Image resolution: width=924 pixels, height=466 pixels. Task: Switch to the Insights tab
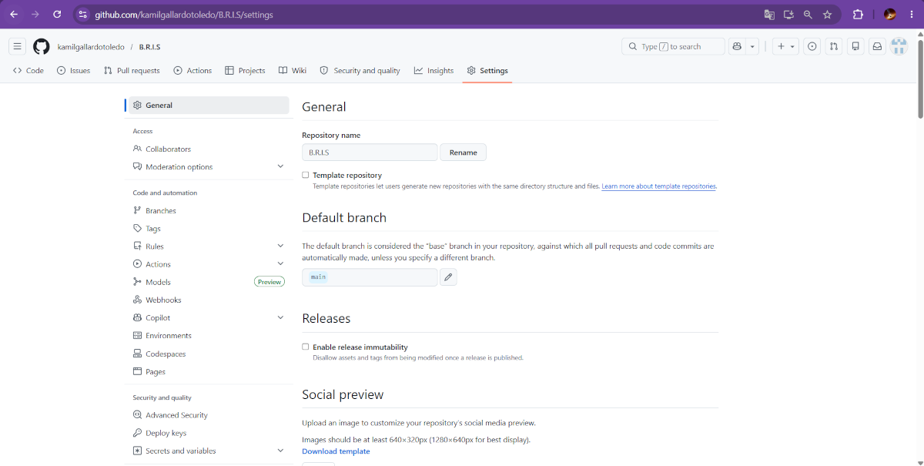pyautogui.click(x=434, y=71)
